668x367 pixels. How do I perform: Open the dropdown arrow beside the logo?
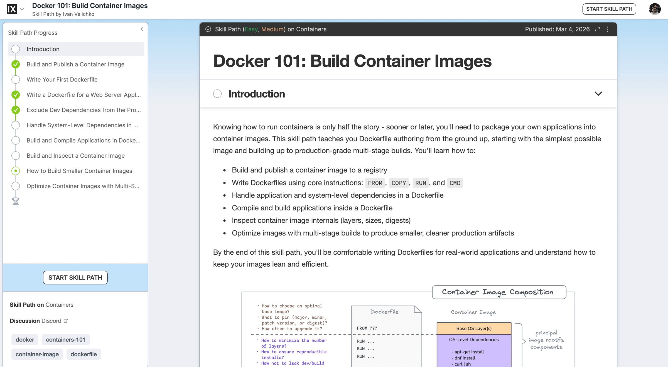coord(22,9)
